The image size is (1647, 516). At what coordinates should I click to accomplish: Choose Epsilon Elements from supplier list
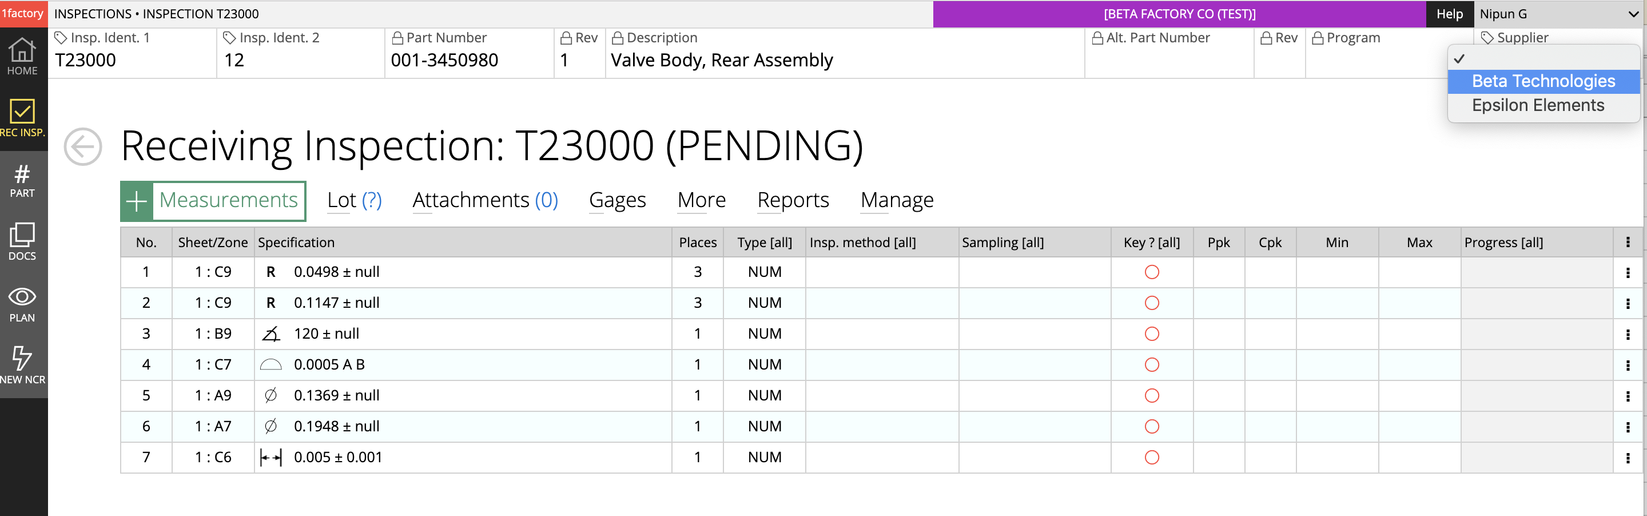(1538, 105)
